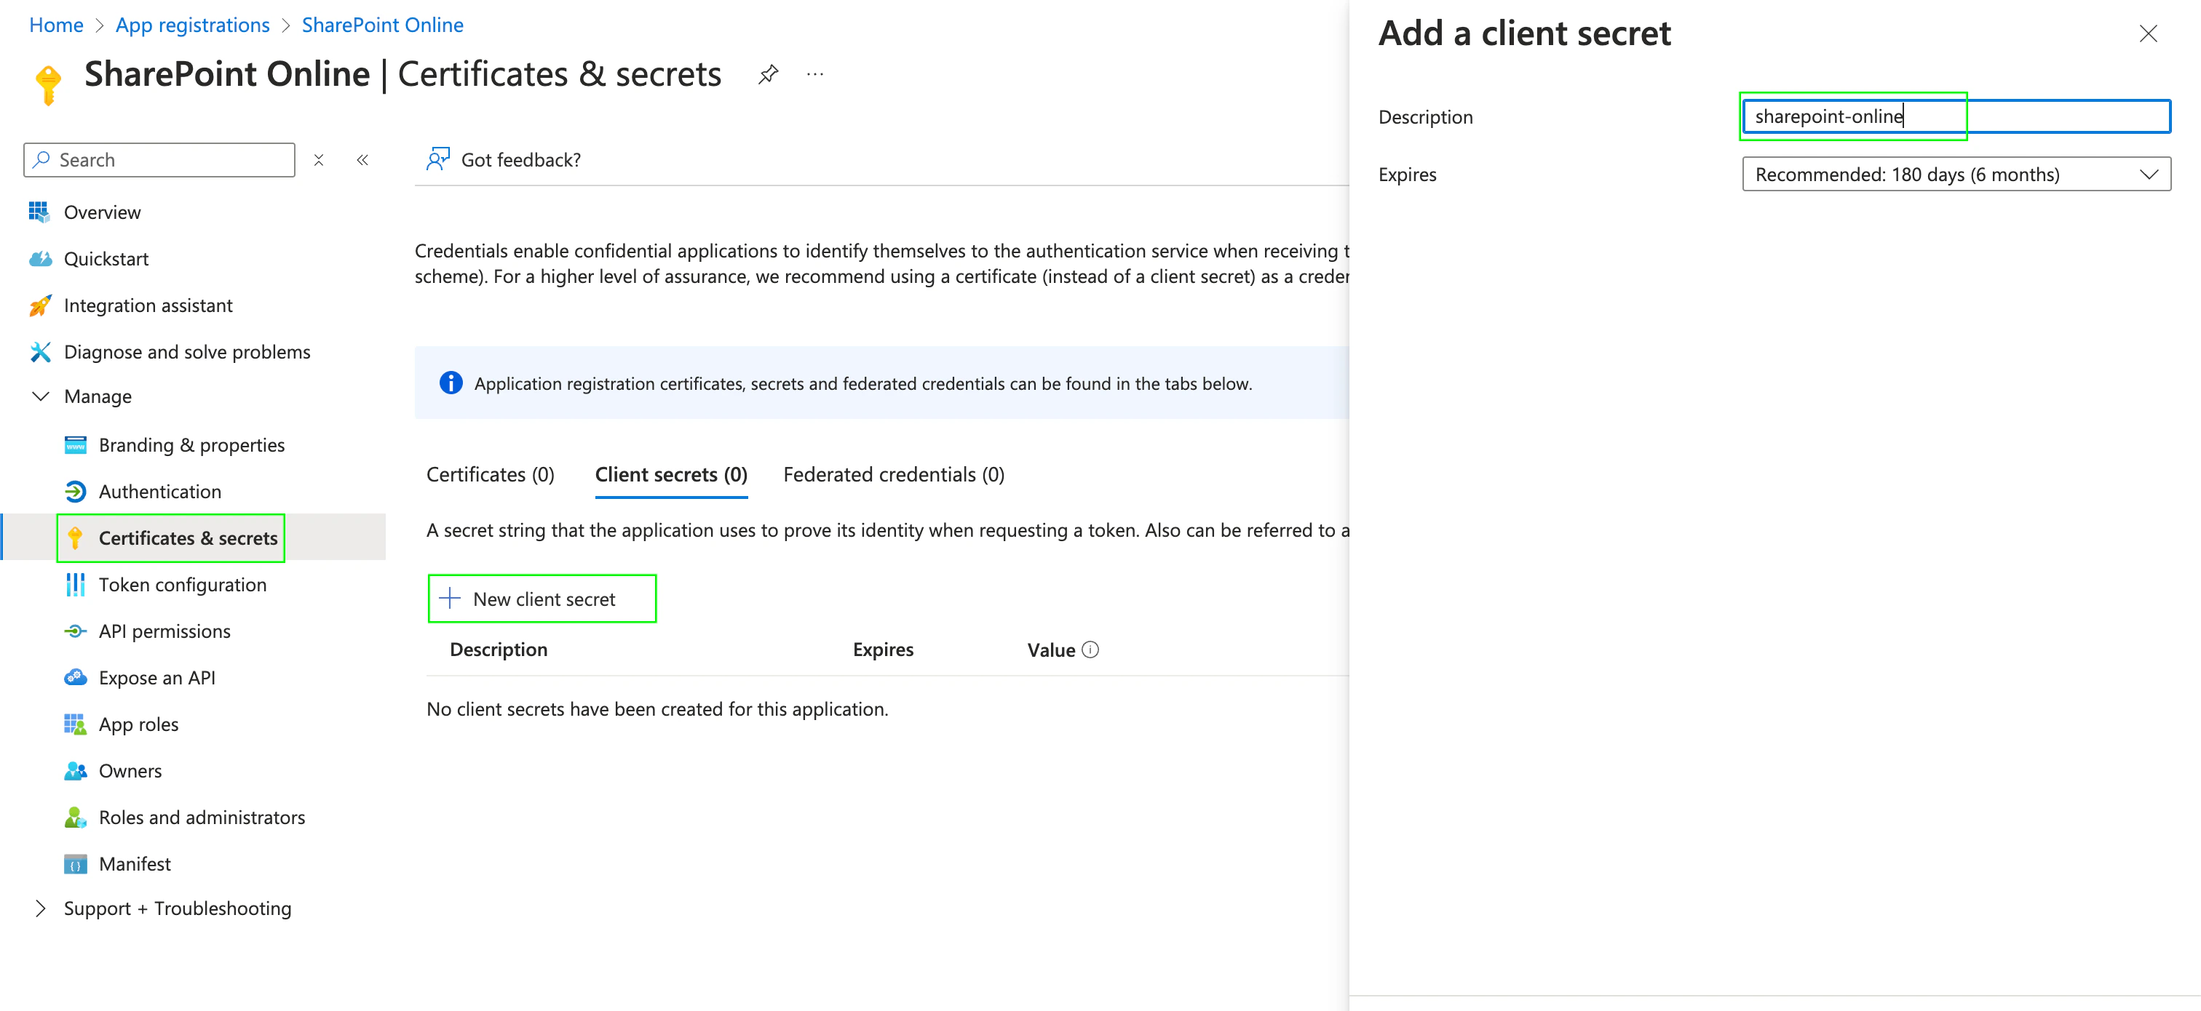Switch to Federated credentials (0) tab
This screenshot has width=2201, height=1011.
894,475
